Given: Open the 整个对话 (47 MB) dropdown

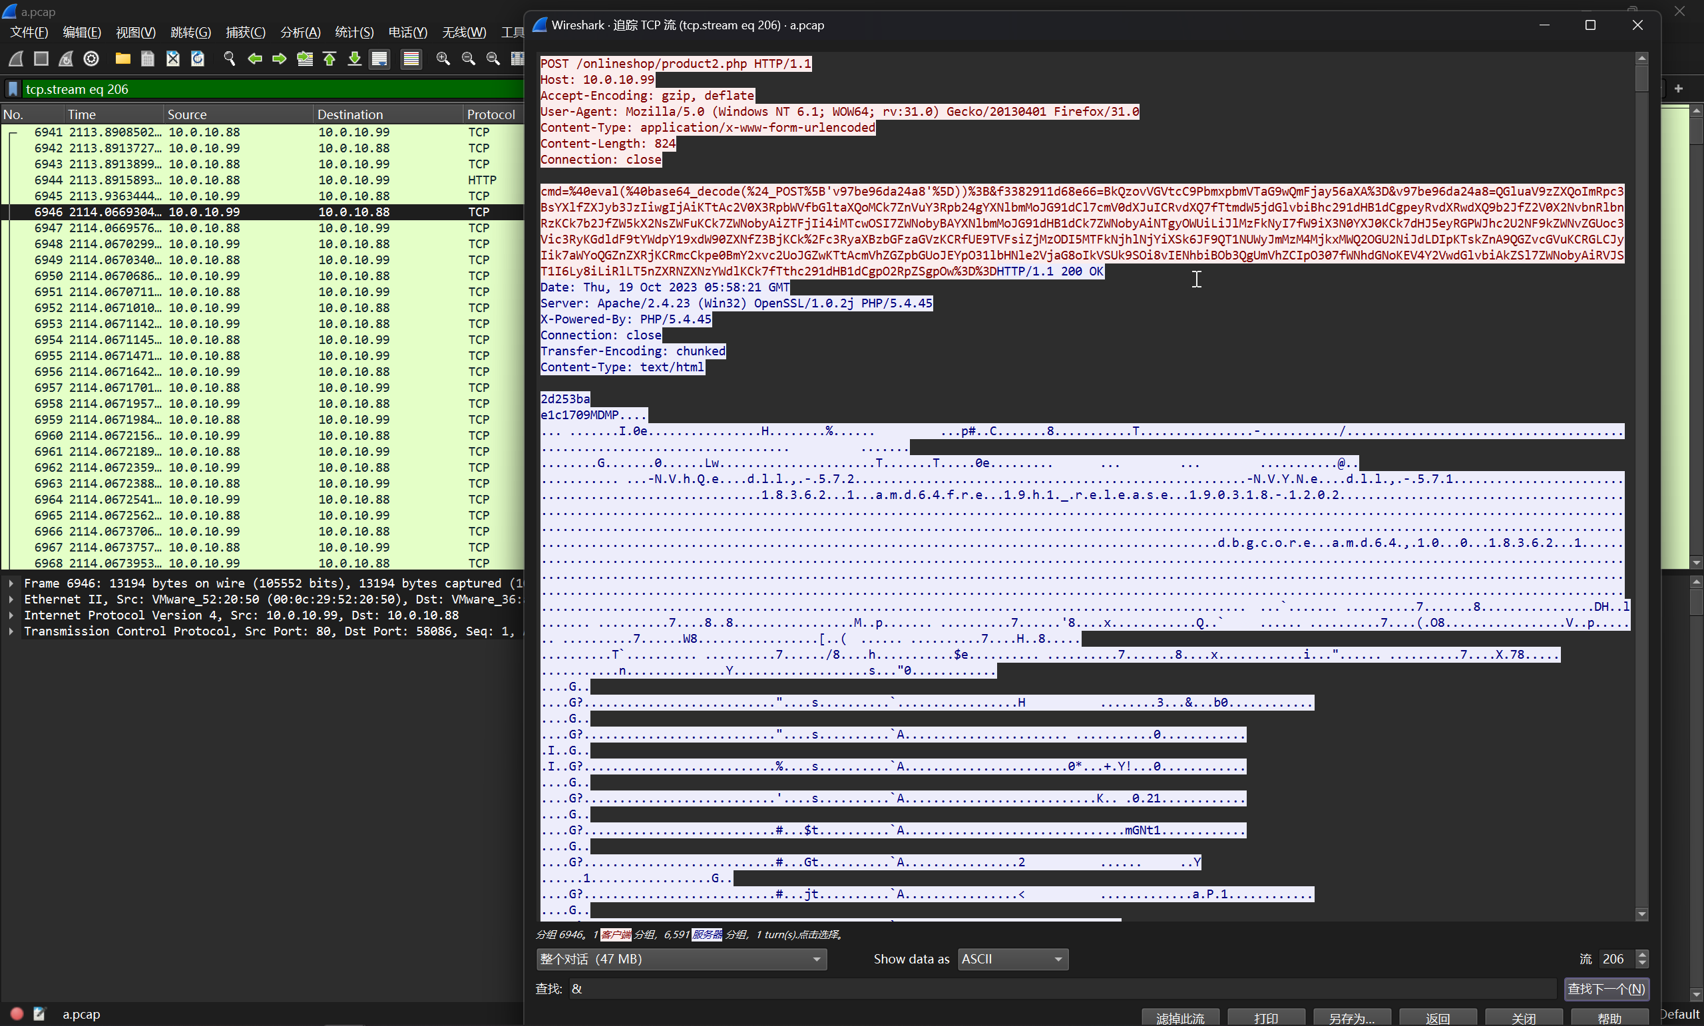Looking at the screenshot, I should [681, 959].
